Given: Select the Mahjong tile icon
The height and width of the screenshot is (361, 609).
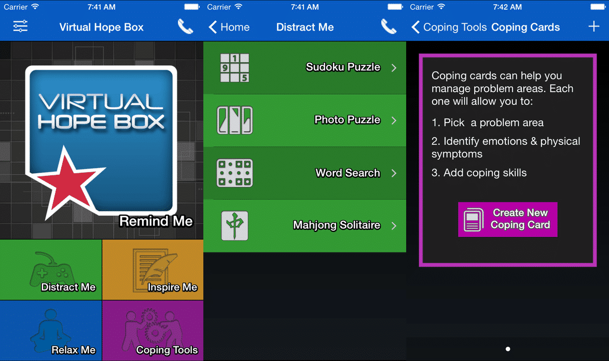Looking at the screenshot, I should pos(234,226).
